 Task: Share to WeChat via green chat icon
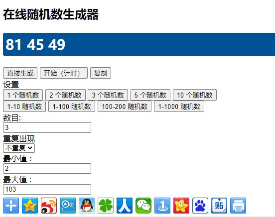(143, 206)
